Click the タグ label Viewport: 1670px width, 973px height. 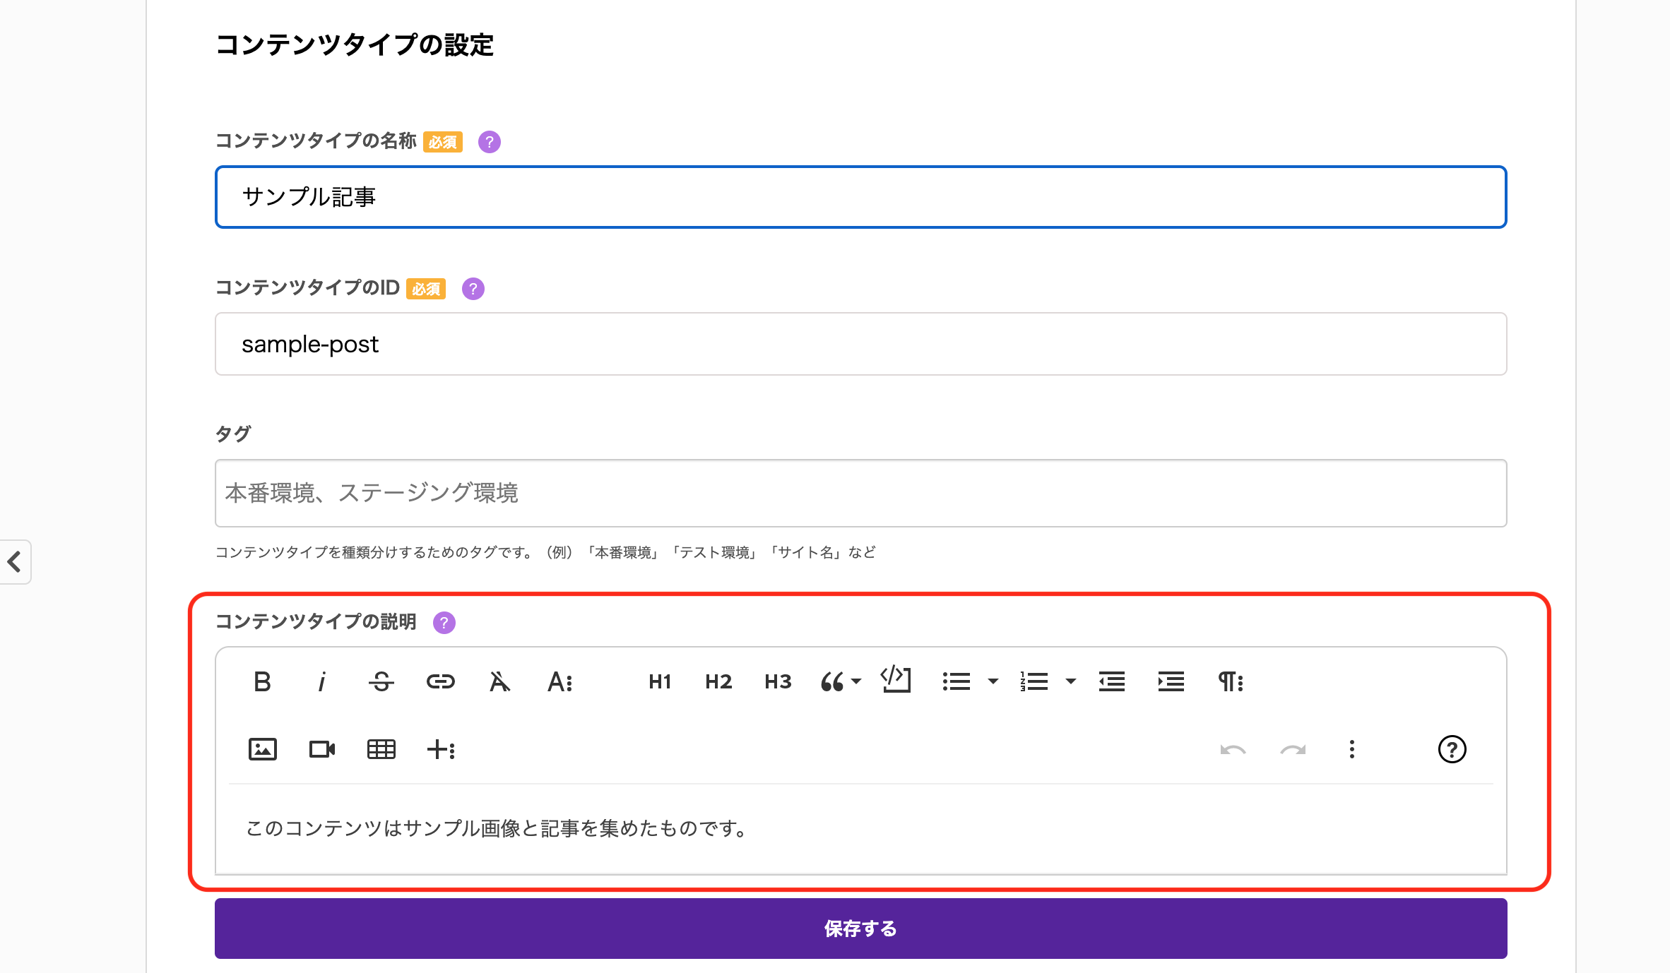click(232, 434)
